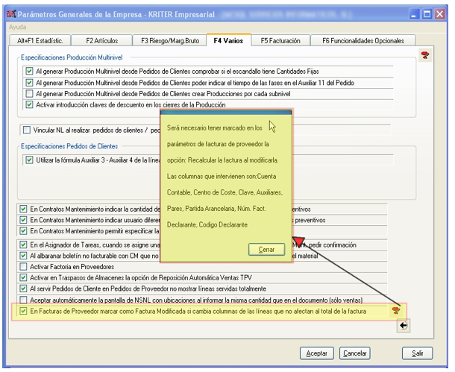455x372 pixels.
Task: Enable 'Activar Factoría en Proveedores' checkbox
Action: 24,265
